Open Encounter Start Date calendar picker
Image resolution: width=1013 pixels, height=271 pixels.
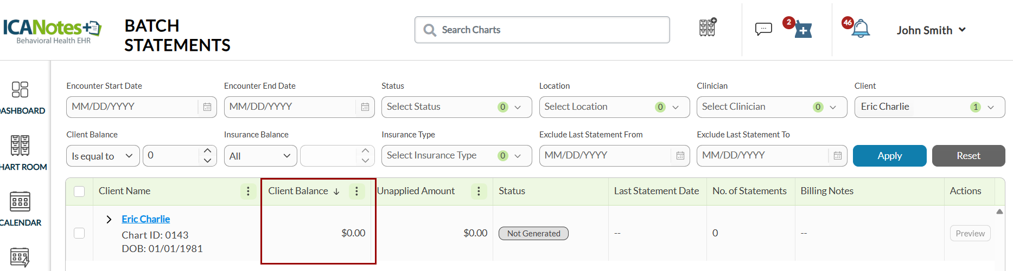pos(207,107)
